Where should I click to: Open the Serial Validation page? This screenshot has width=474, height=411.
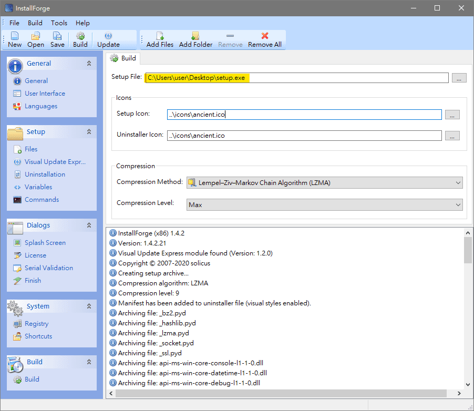pos(49,268)
